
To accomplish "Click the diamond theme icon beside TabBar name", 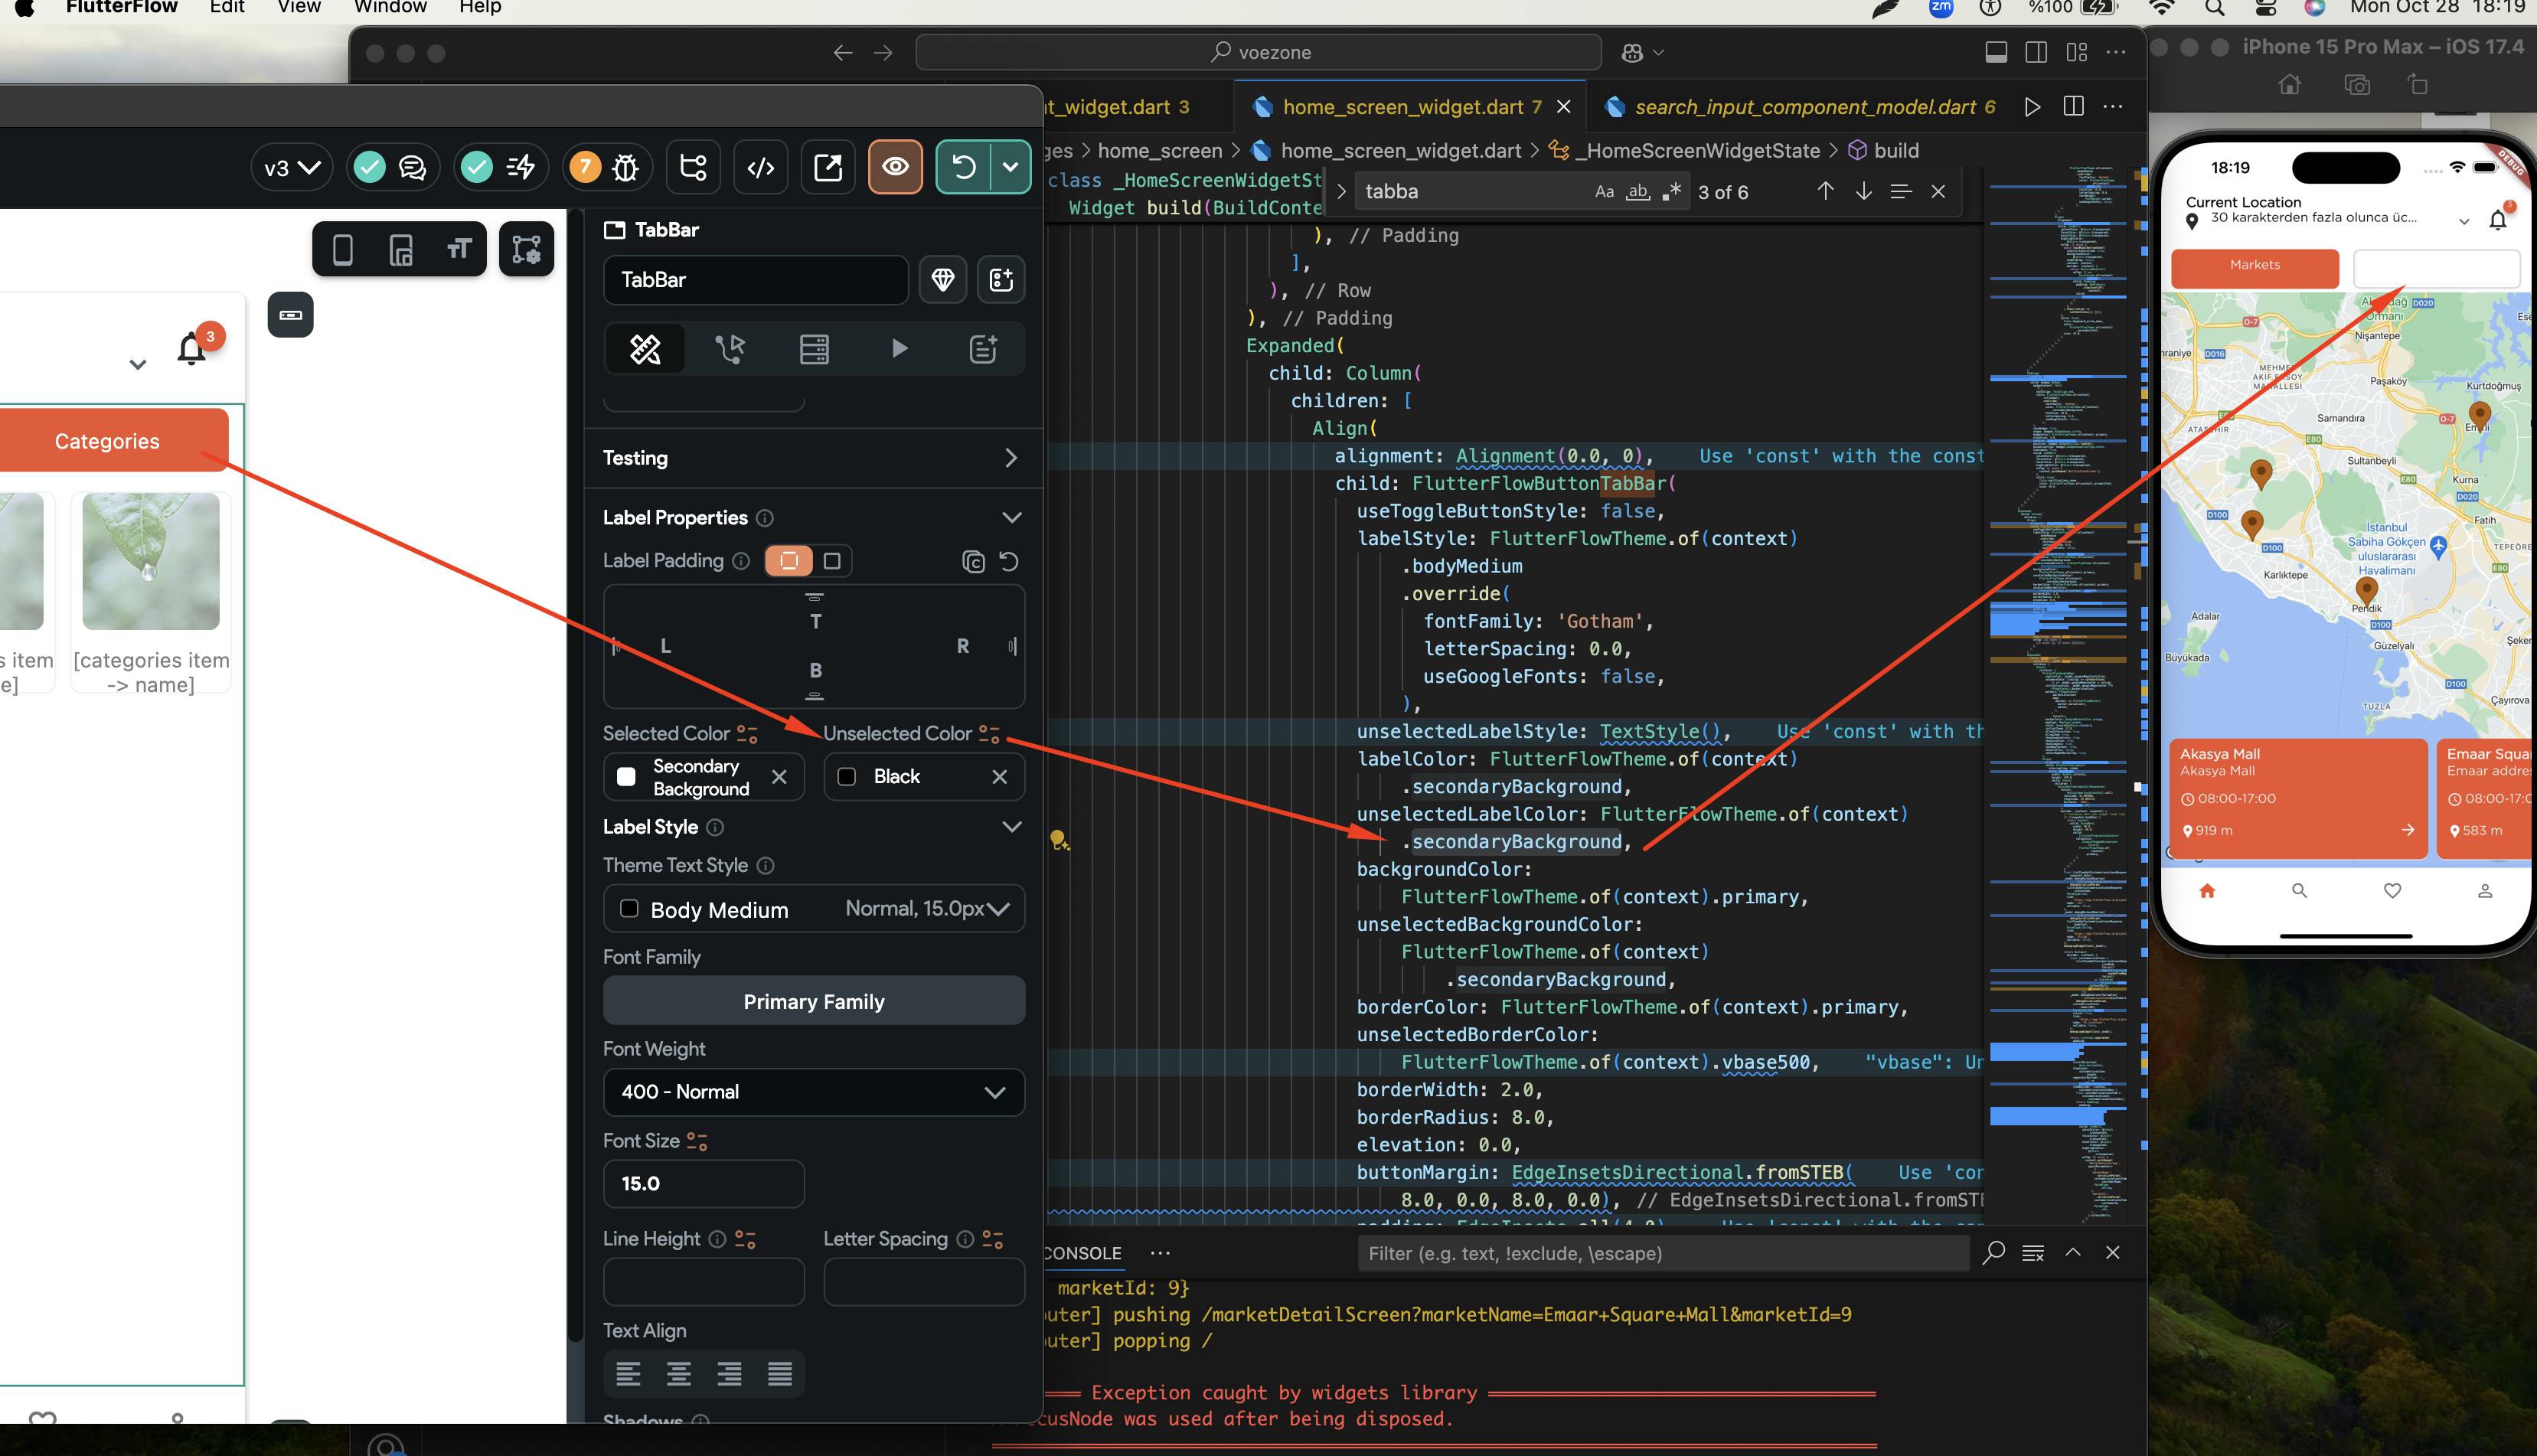I will pos(942,280).
